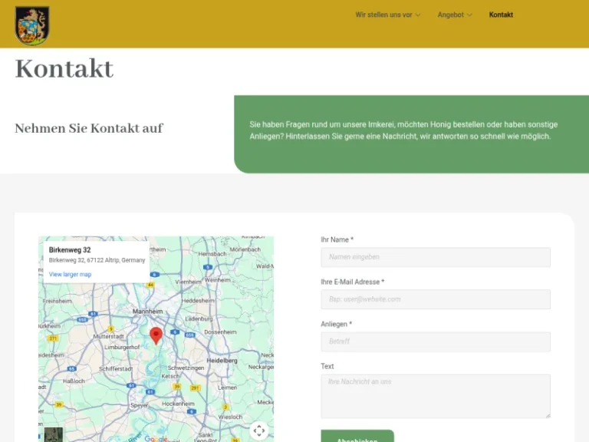
Task: Focus the Ihr Name input field
Action: tap(436, 257)
